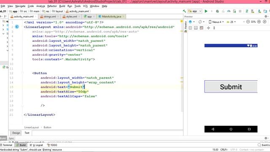
Task: Open the SDK Manager download icon
Action: (x=259, y=11)
